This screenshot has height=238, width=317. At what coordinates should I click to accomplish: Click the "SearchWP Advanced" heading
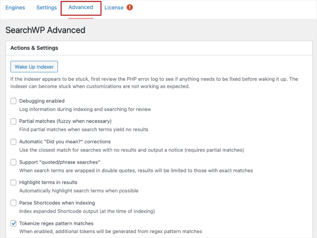(x=45, y=30)
